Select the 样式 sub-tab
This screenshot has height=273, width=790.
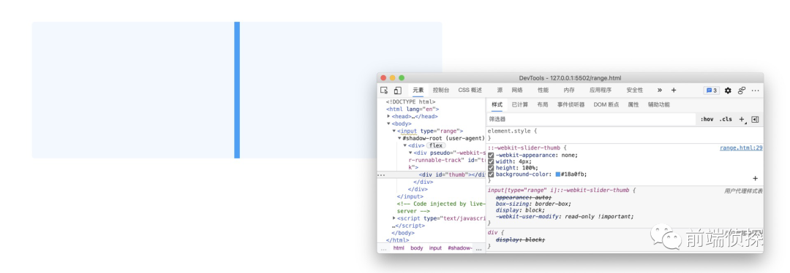pyautogui.click(x=497, y=104)
